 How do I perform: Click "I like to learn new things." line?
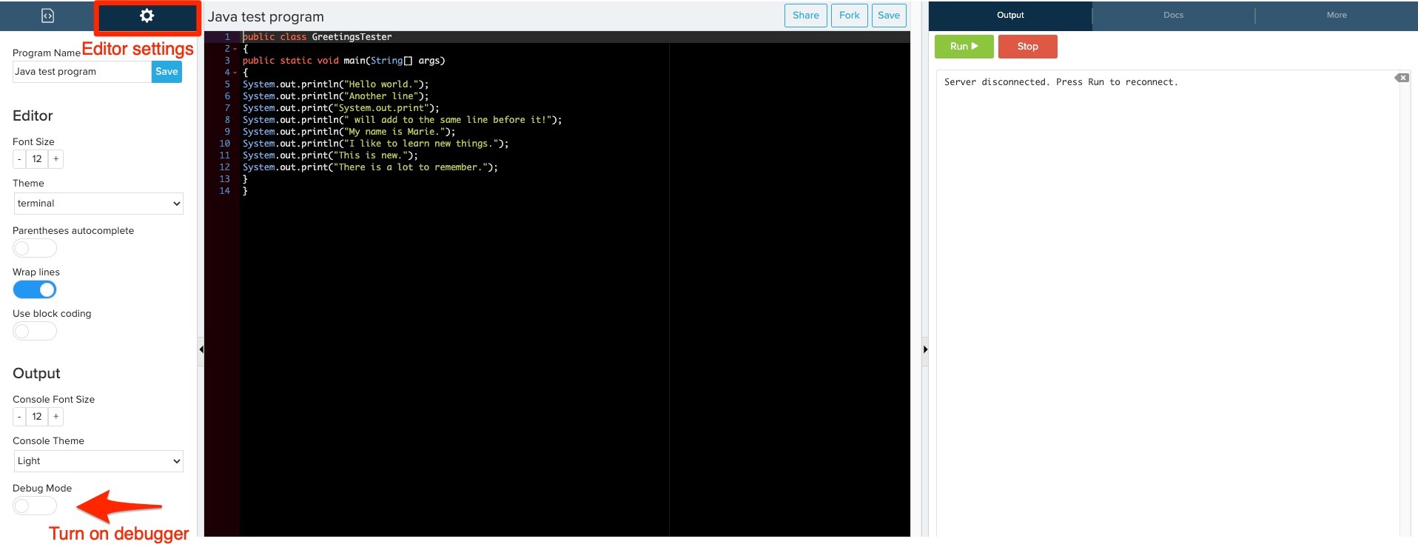point(375,144)
